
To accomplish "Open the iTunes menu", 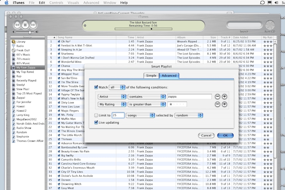I will click(x=19, y=3).
